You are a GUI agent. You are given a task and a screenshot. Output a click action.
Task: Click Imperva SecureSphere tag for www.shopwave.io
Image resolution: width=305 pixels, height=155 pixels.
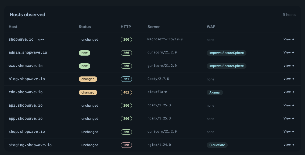click(227, 66)
